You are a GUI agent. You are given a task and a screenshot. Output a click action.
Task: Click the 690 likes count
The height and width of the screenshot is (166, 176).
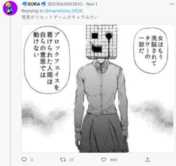114,160
